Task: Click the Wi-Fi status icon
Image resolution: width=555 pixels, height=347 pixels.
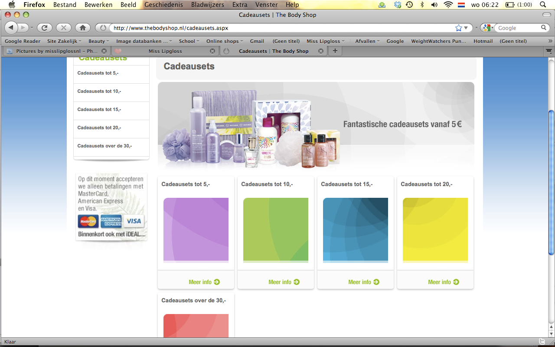Action: 448,5
